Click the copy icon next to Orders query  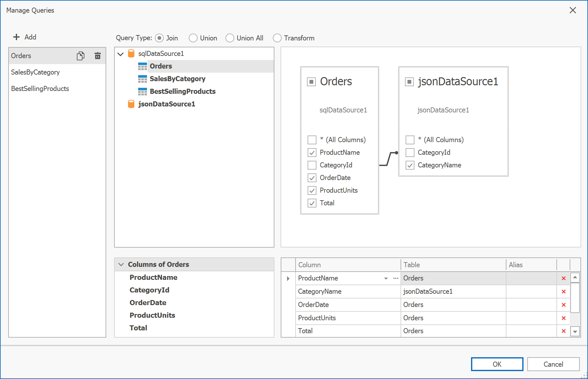(81, 56)
